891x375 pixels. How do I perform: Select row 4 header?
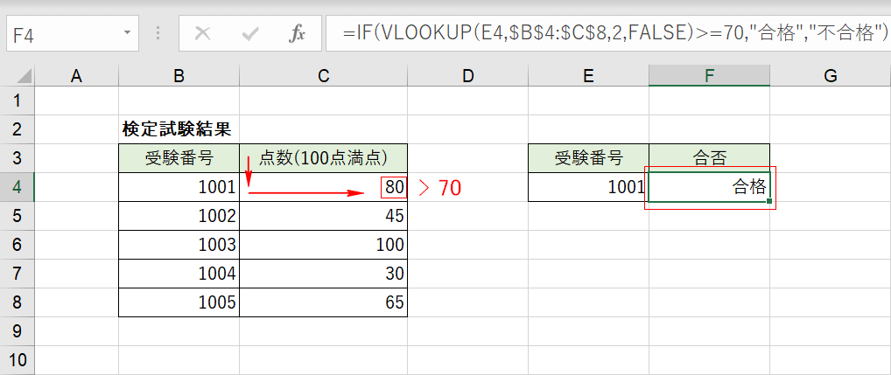(18, 187)
